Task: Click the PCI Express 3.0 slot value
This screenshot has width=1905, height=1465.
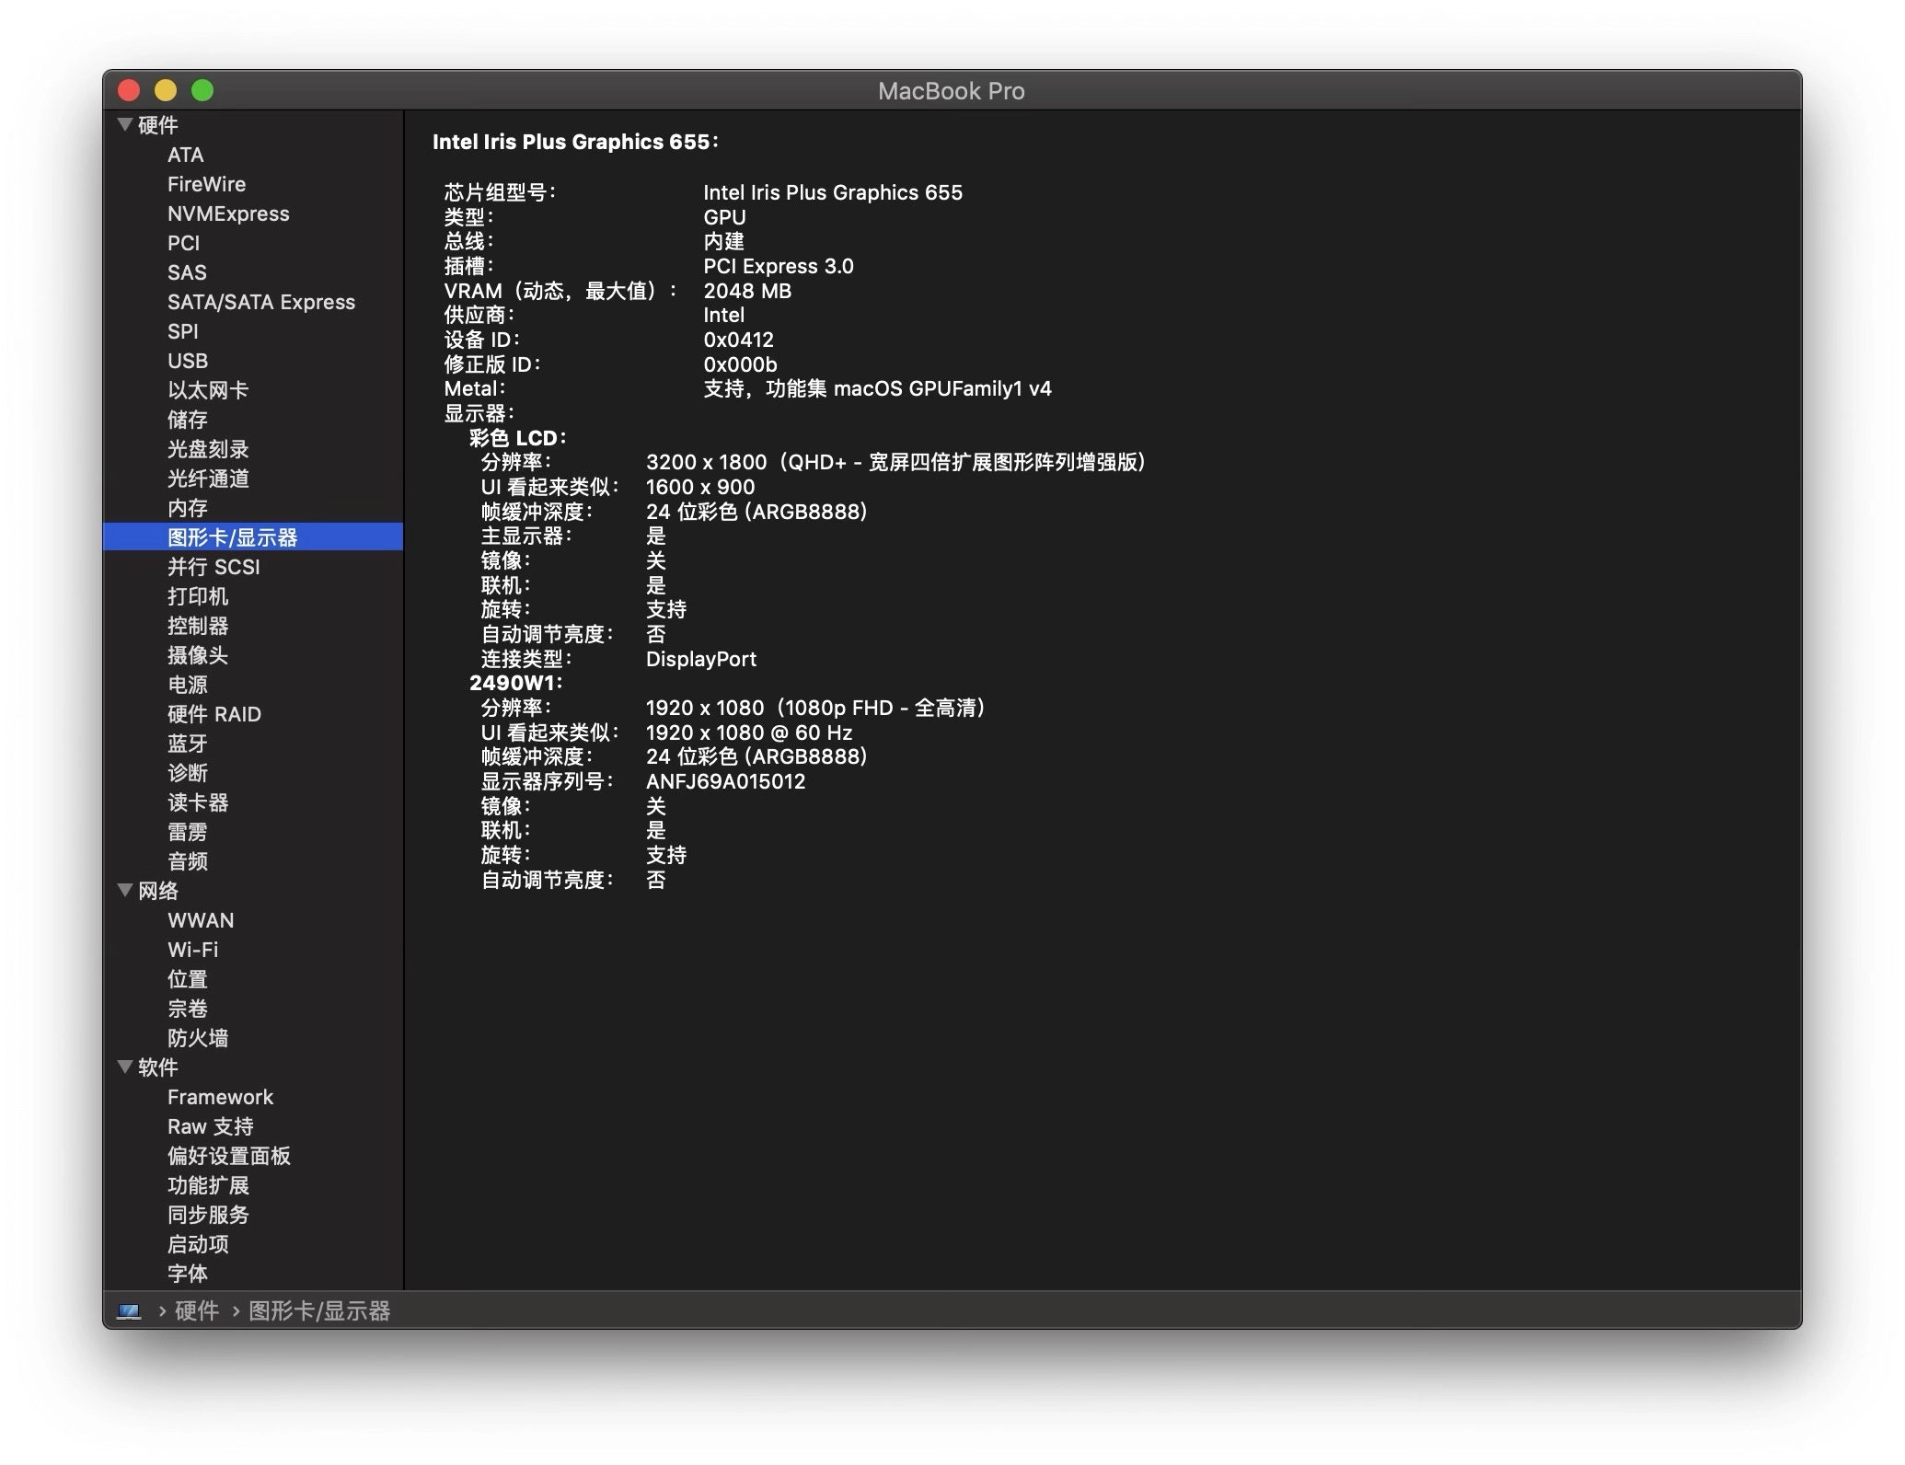Action: (779, 266)
